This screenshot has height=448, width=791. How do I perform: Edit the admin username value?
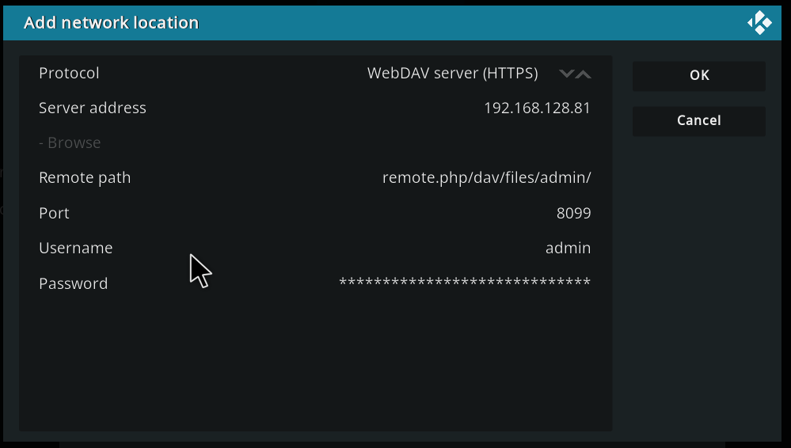pos(568,248)
